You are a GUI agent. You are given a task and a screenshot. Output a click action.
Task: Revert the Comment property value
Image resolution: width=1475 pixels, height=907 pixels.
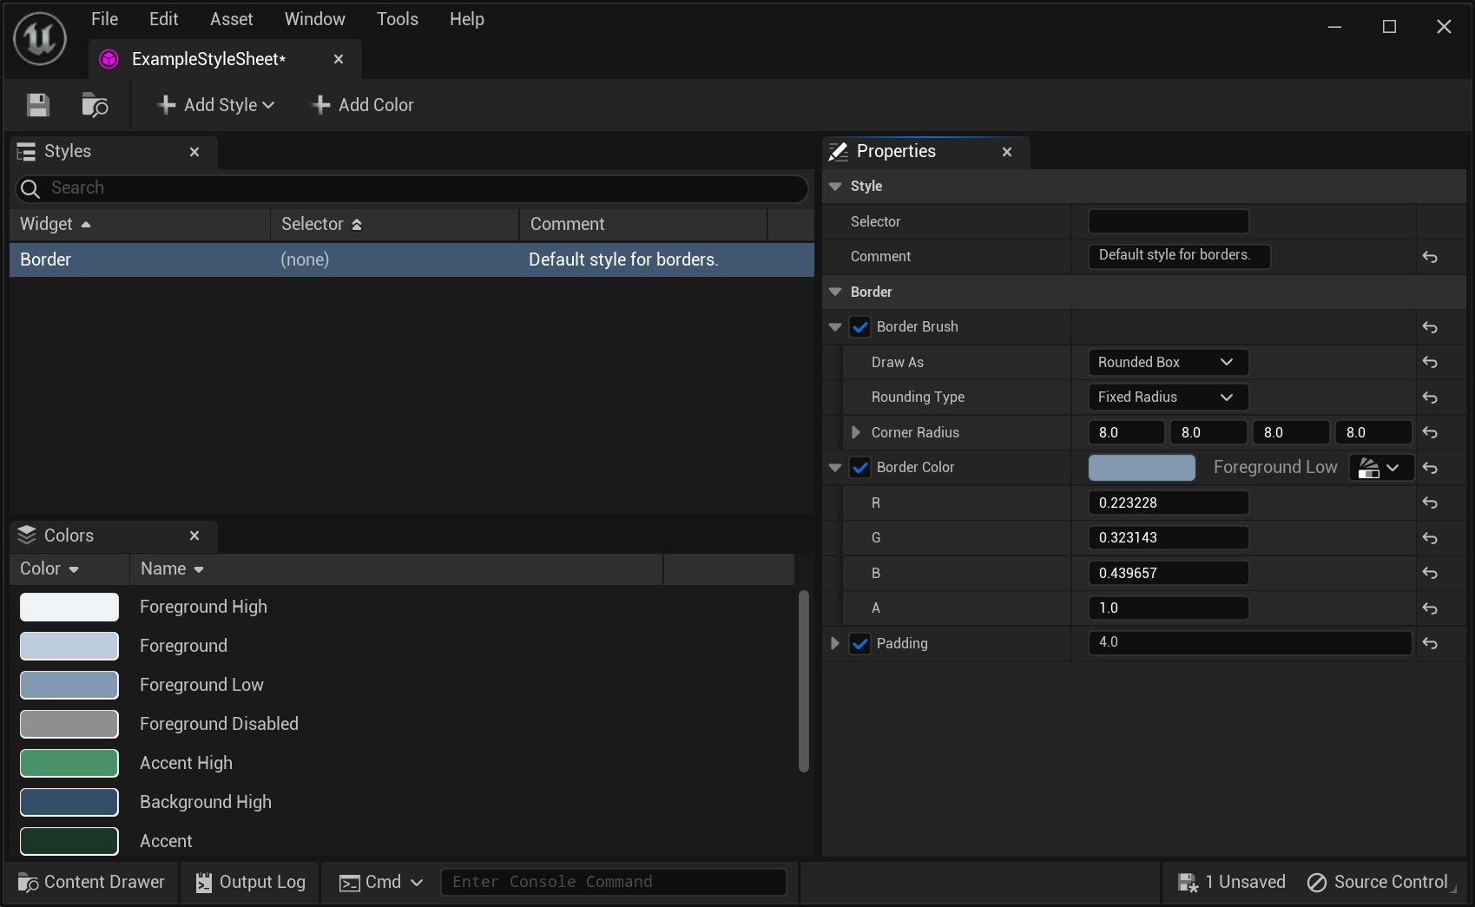tap(1429, 257)
